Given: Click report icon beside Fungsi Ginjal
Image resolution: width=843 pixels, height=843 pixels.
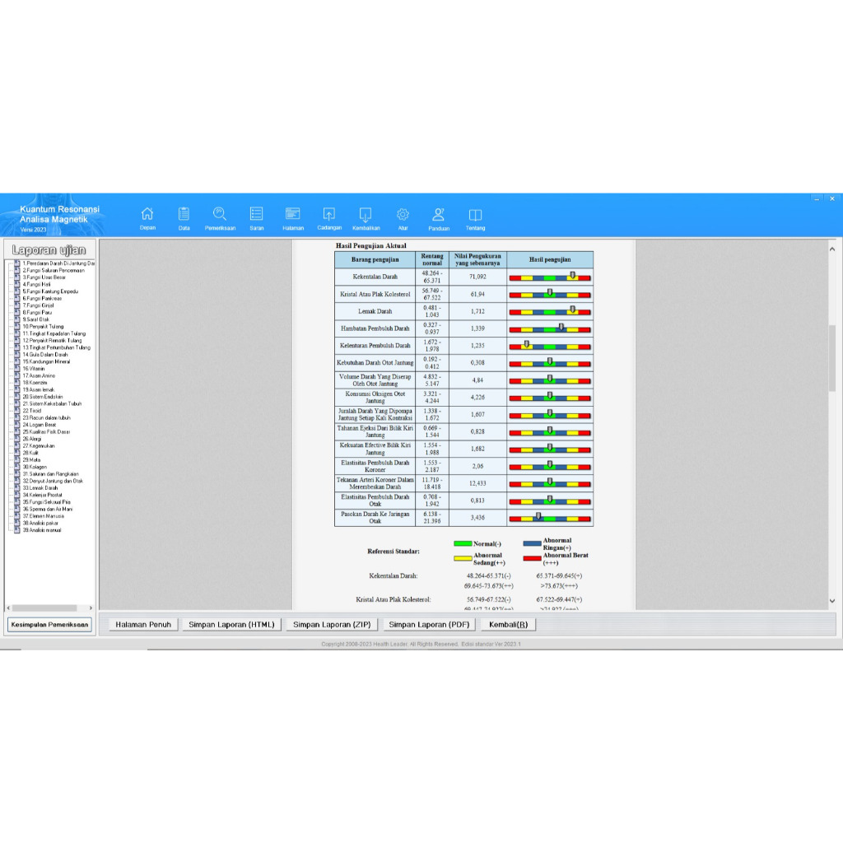Looking at the screenshot, I should tap(17, 305).
